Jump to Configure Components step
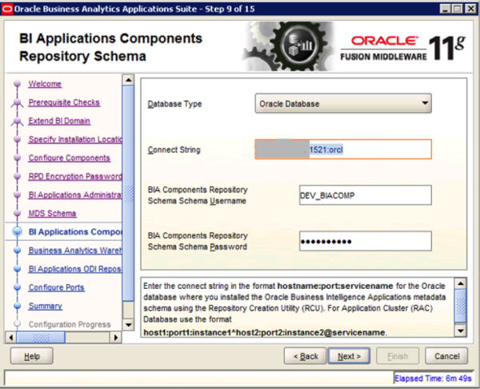Screen dimensions: 480x389 coord(69,158)
